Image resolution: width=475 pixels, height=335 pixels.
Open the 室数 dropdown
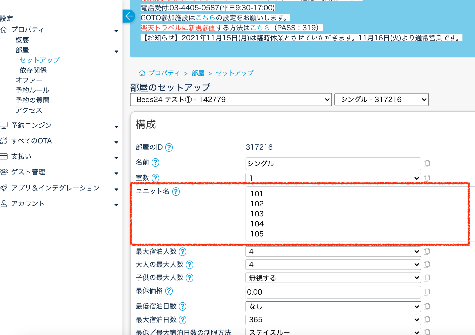tap(333, 178)
